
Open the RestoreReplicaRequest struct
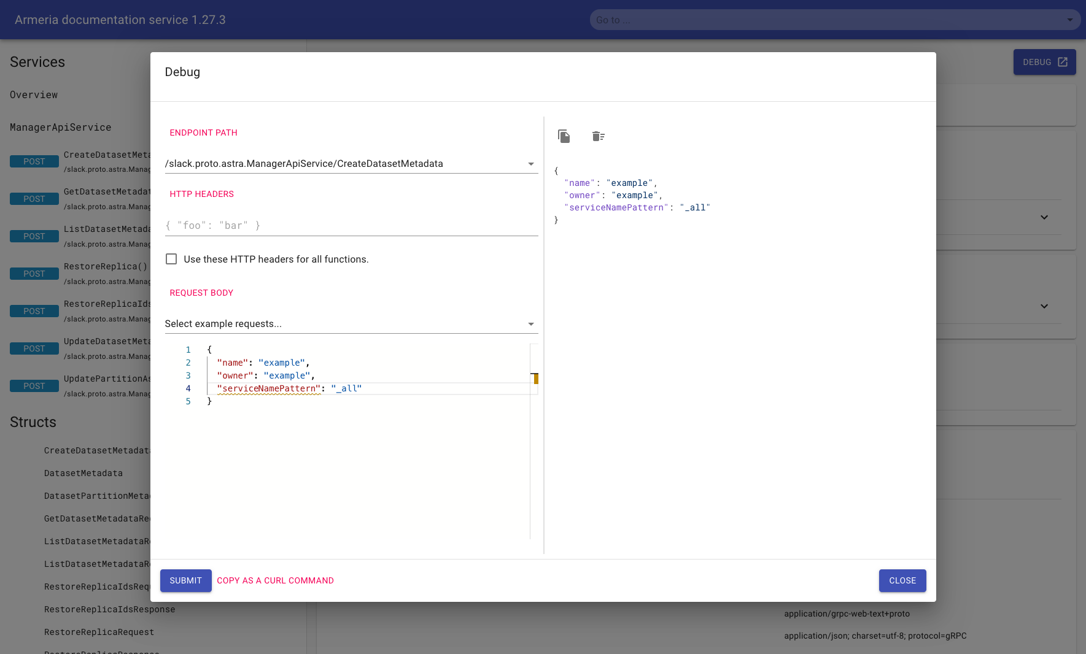tap(99, 632)
